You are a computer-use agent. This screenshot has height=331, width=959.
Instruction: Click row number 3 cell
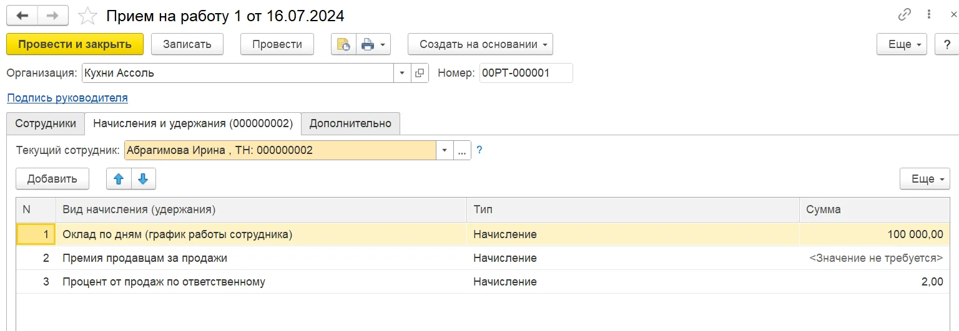click(36, 282)
